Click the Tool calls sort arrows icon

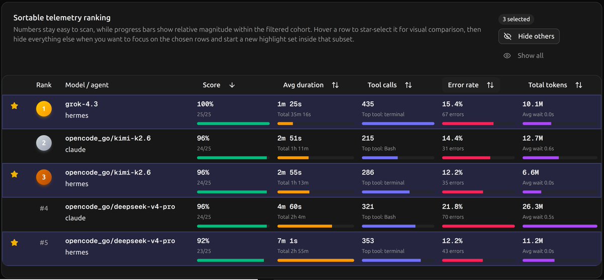tap(408, 85)
